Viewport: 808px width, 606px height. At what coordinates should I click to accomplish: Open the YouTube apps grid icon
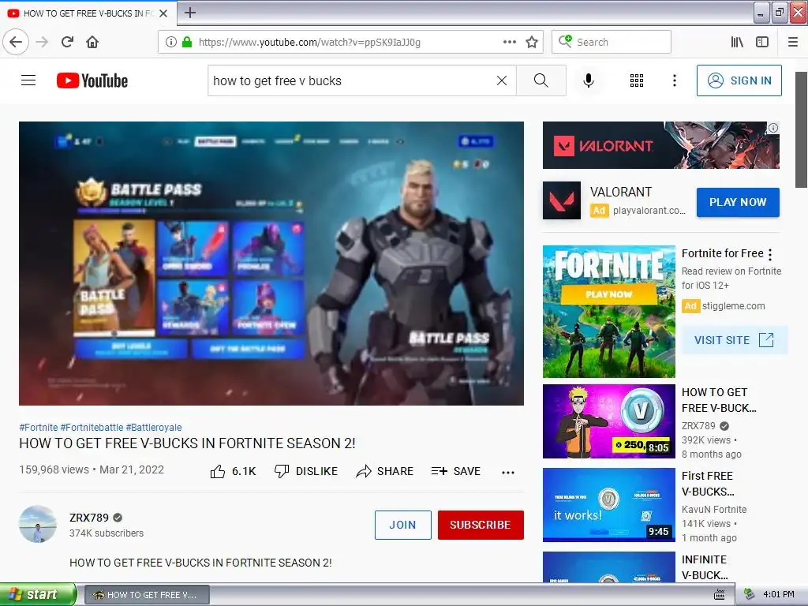(x=637, y=80)
